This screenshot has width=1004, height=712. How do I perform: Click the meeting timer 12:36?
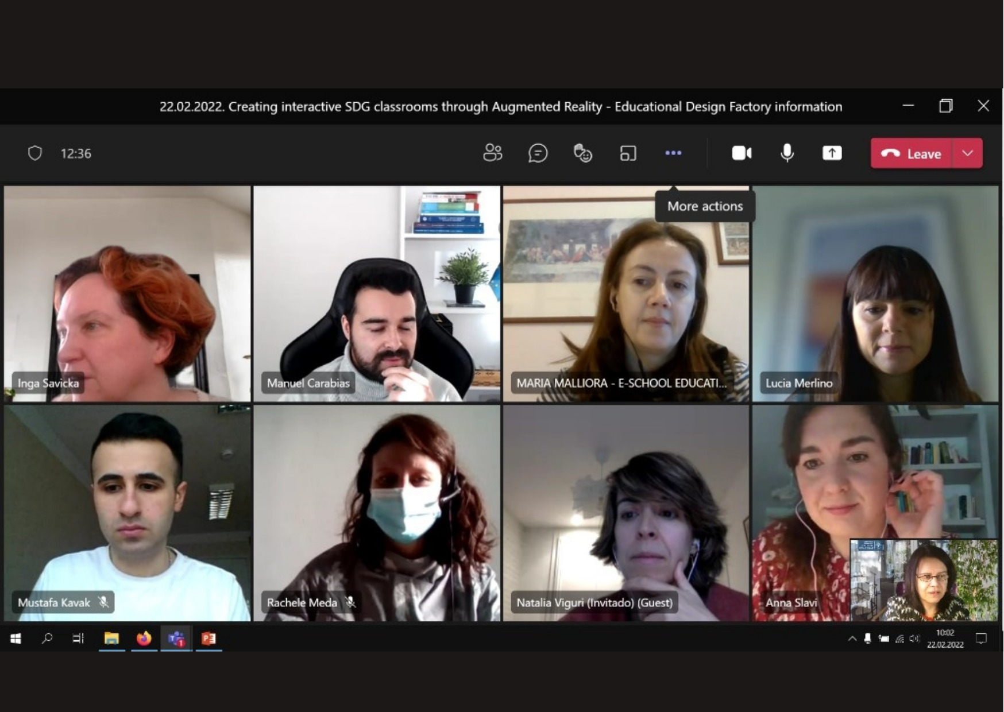point(76,153)
